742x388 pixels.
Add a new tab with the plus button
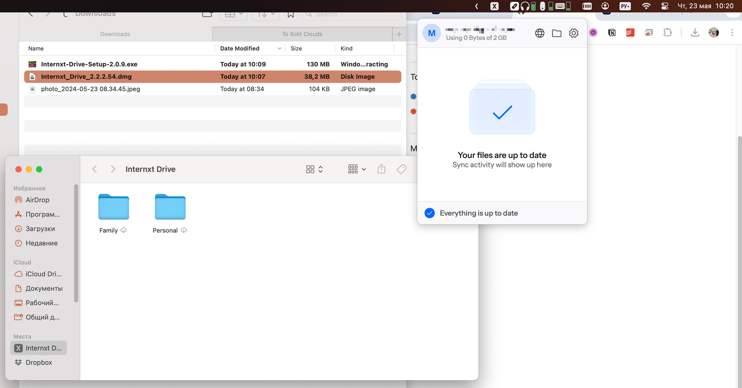point(399,34)
